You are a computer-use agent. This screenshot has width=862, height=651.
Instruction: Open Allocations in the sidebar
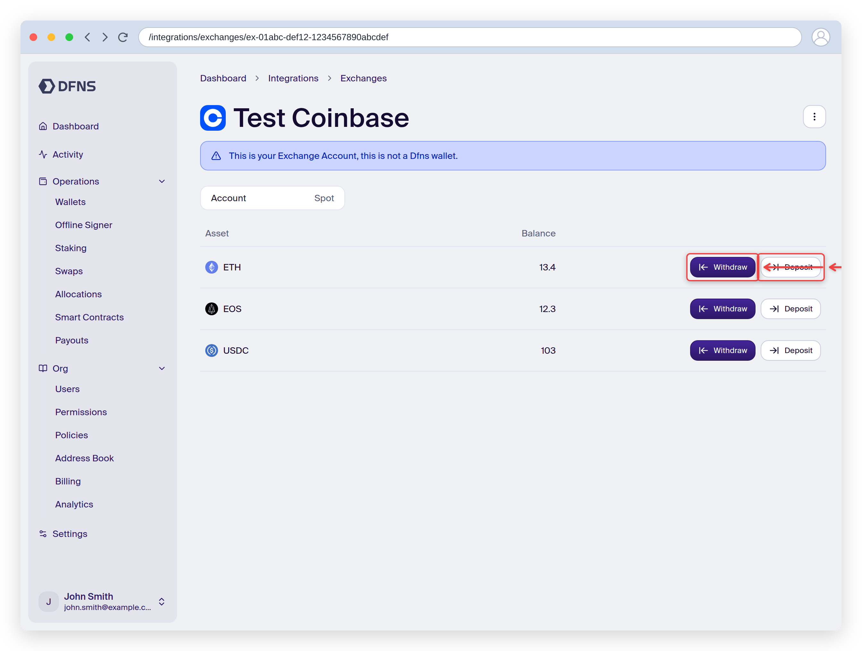coord(78,294)
